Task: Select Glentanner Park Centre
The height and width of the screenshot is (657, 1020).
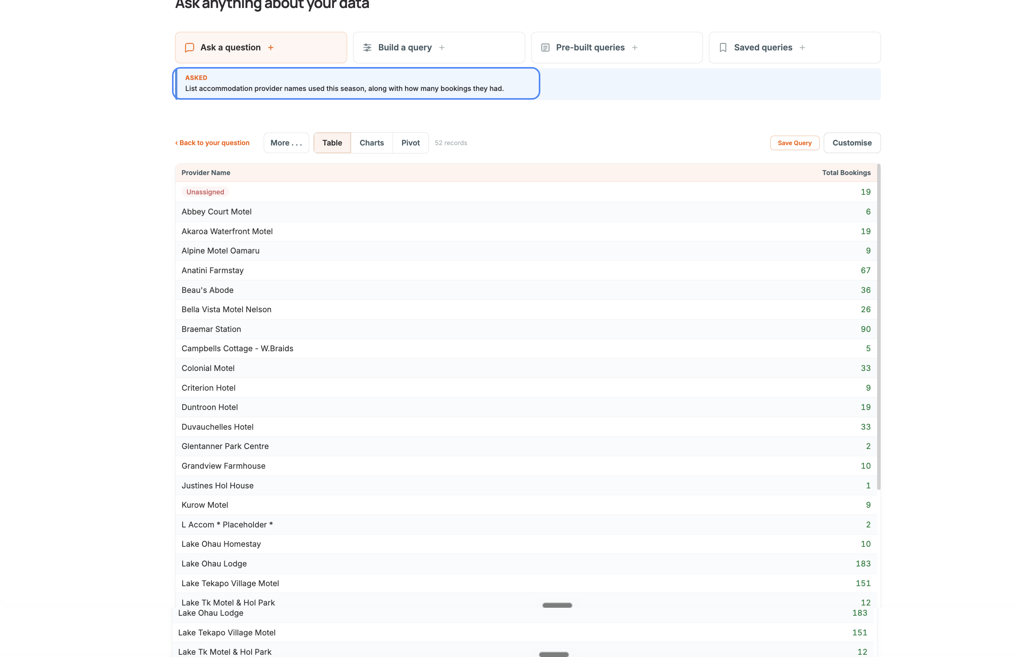Action: pos(526,446)
